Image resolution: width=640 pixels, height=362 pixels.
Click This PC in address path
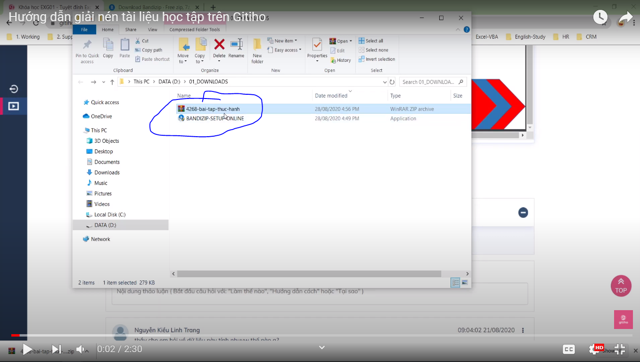click(x=141, y=82)
